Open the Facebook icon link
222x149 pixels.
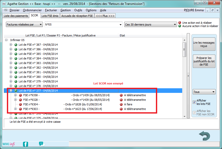(26, 144)
